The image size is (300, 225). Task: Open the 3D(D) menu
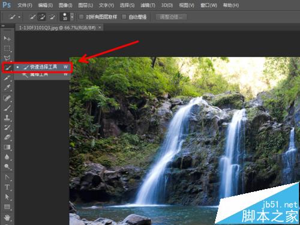click(x=167, y=5)
